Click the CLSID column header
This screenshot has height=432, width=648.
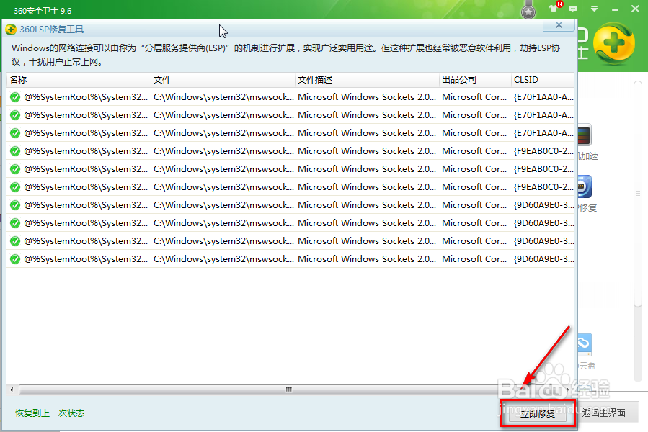[x=543, y=80]
